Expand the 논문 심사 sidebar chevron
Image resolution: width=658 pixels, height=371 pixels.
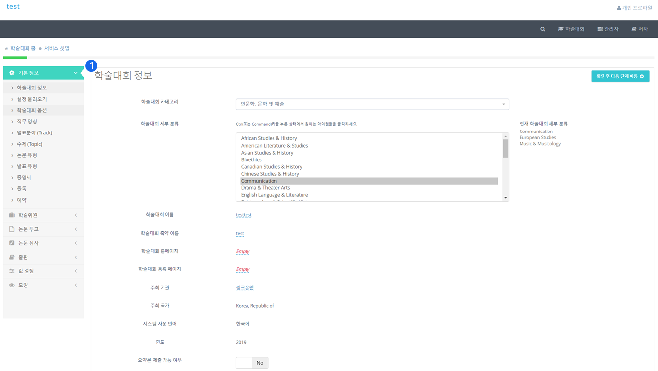point(76,243)
